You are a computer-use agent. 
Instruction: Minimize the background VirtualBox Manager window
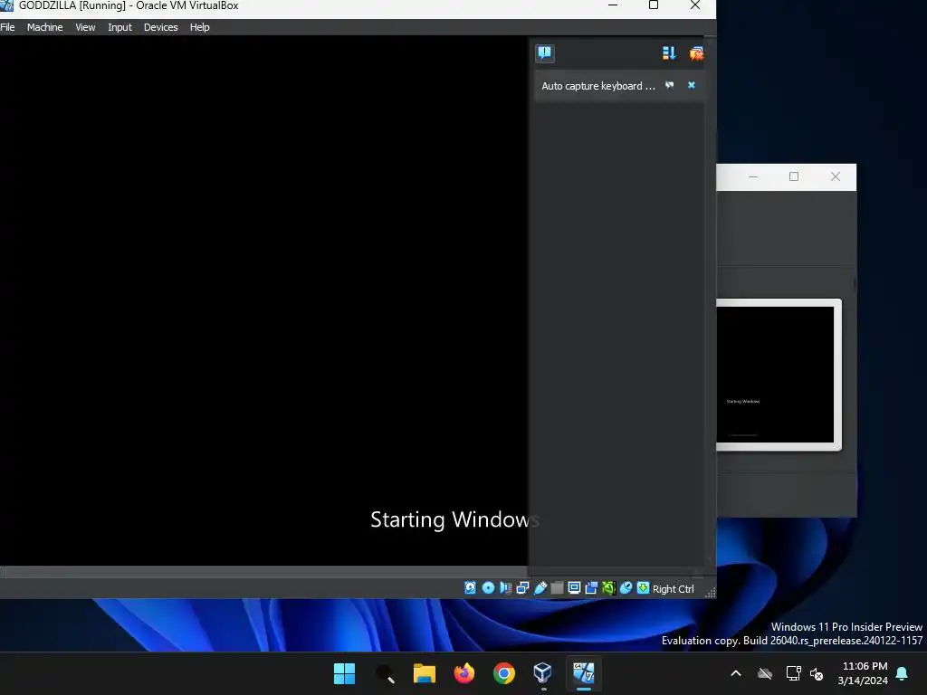753,176
